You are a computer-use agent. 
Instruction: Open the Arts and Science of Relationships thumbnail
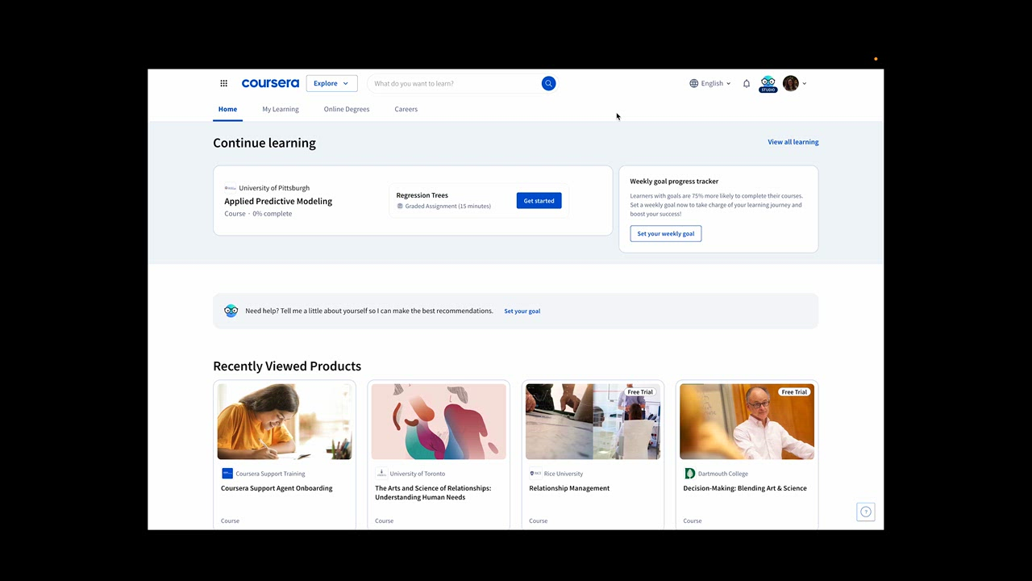(439, 421)
